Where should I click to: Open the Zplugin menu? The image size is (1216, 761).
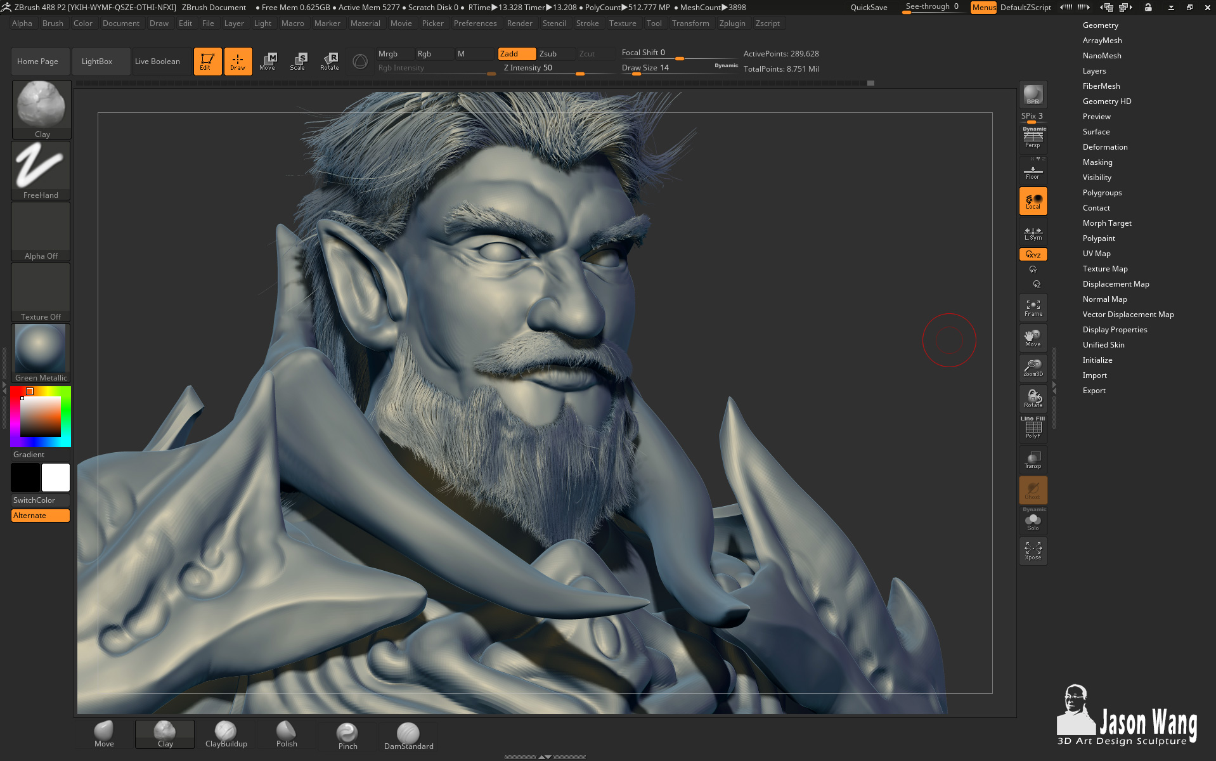click(x=732, y=23)
